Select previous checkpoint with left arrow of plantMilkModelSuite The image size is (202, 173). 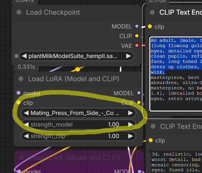[24, 56]
